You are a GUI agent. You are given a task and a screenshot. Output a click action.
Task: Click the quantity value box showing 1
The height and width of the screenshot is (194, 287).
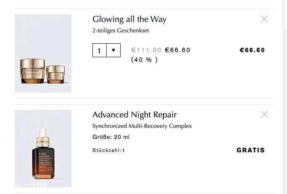(100, 50)
